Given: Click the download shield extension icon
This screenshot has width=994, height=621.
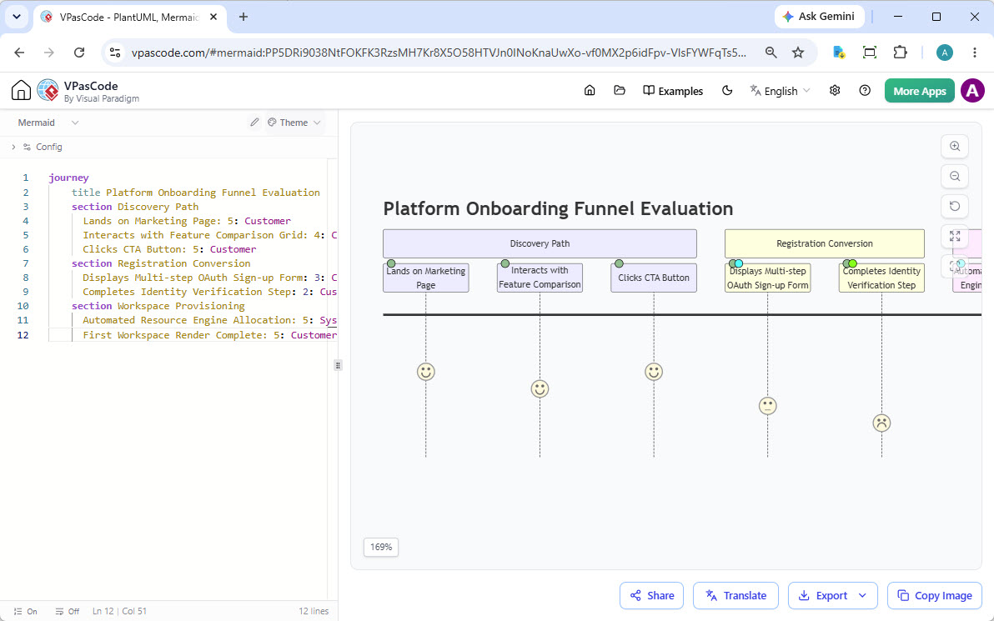Looking at the screenshot, I should coord(840,53).
